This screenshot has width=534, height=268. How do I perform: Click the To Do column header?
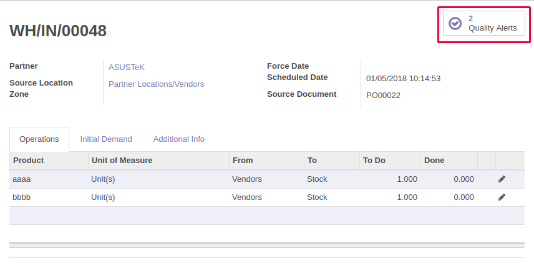(x=374, y=161)
